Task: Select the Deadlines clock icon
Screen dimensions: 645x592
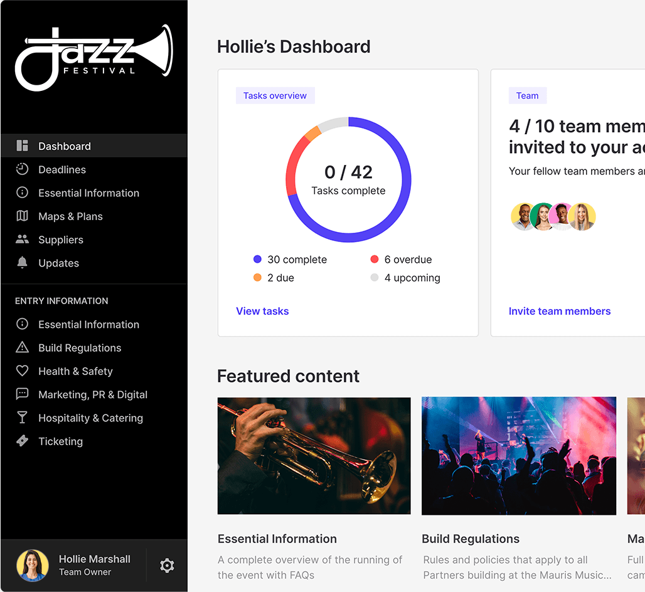Action: pyautogui.click(x=21, y=169)
